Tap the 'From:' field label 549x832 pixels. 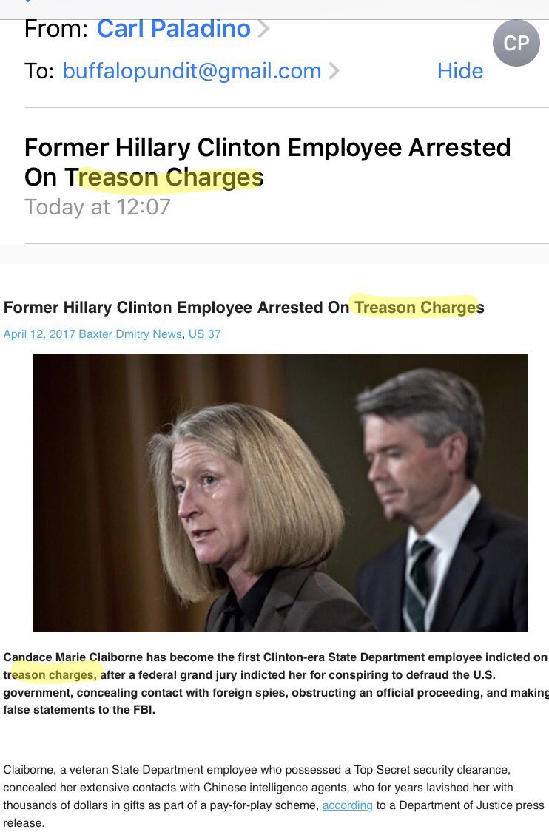click(x=55, y=29)
